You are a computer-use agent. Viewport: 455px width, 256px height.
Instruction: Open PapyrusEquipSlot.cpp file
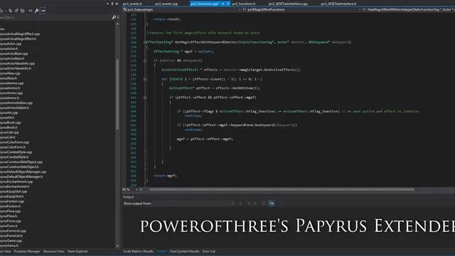click(x=14, y=191)
